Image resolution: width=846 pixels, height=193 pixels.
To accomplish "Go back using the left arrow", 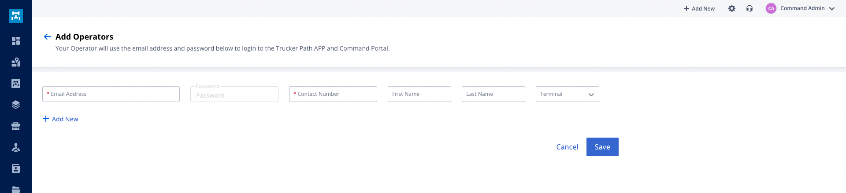I will coord(48,36).
